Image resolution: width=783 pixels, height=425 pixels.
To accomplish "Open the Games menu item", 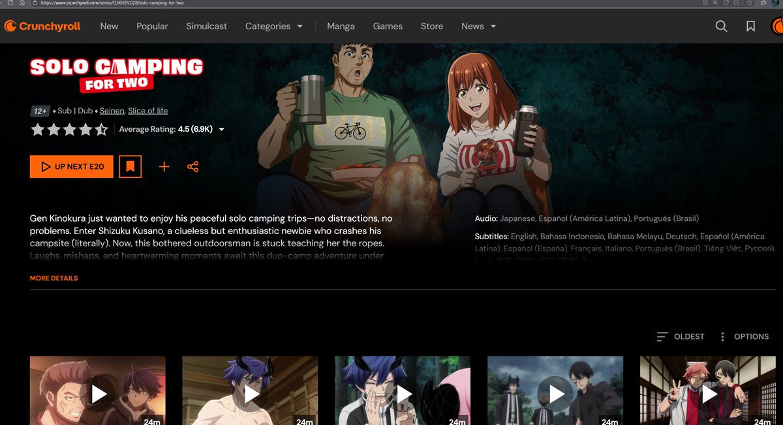I will click(388, 26).
